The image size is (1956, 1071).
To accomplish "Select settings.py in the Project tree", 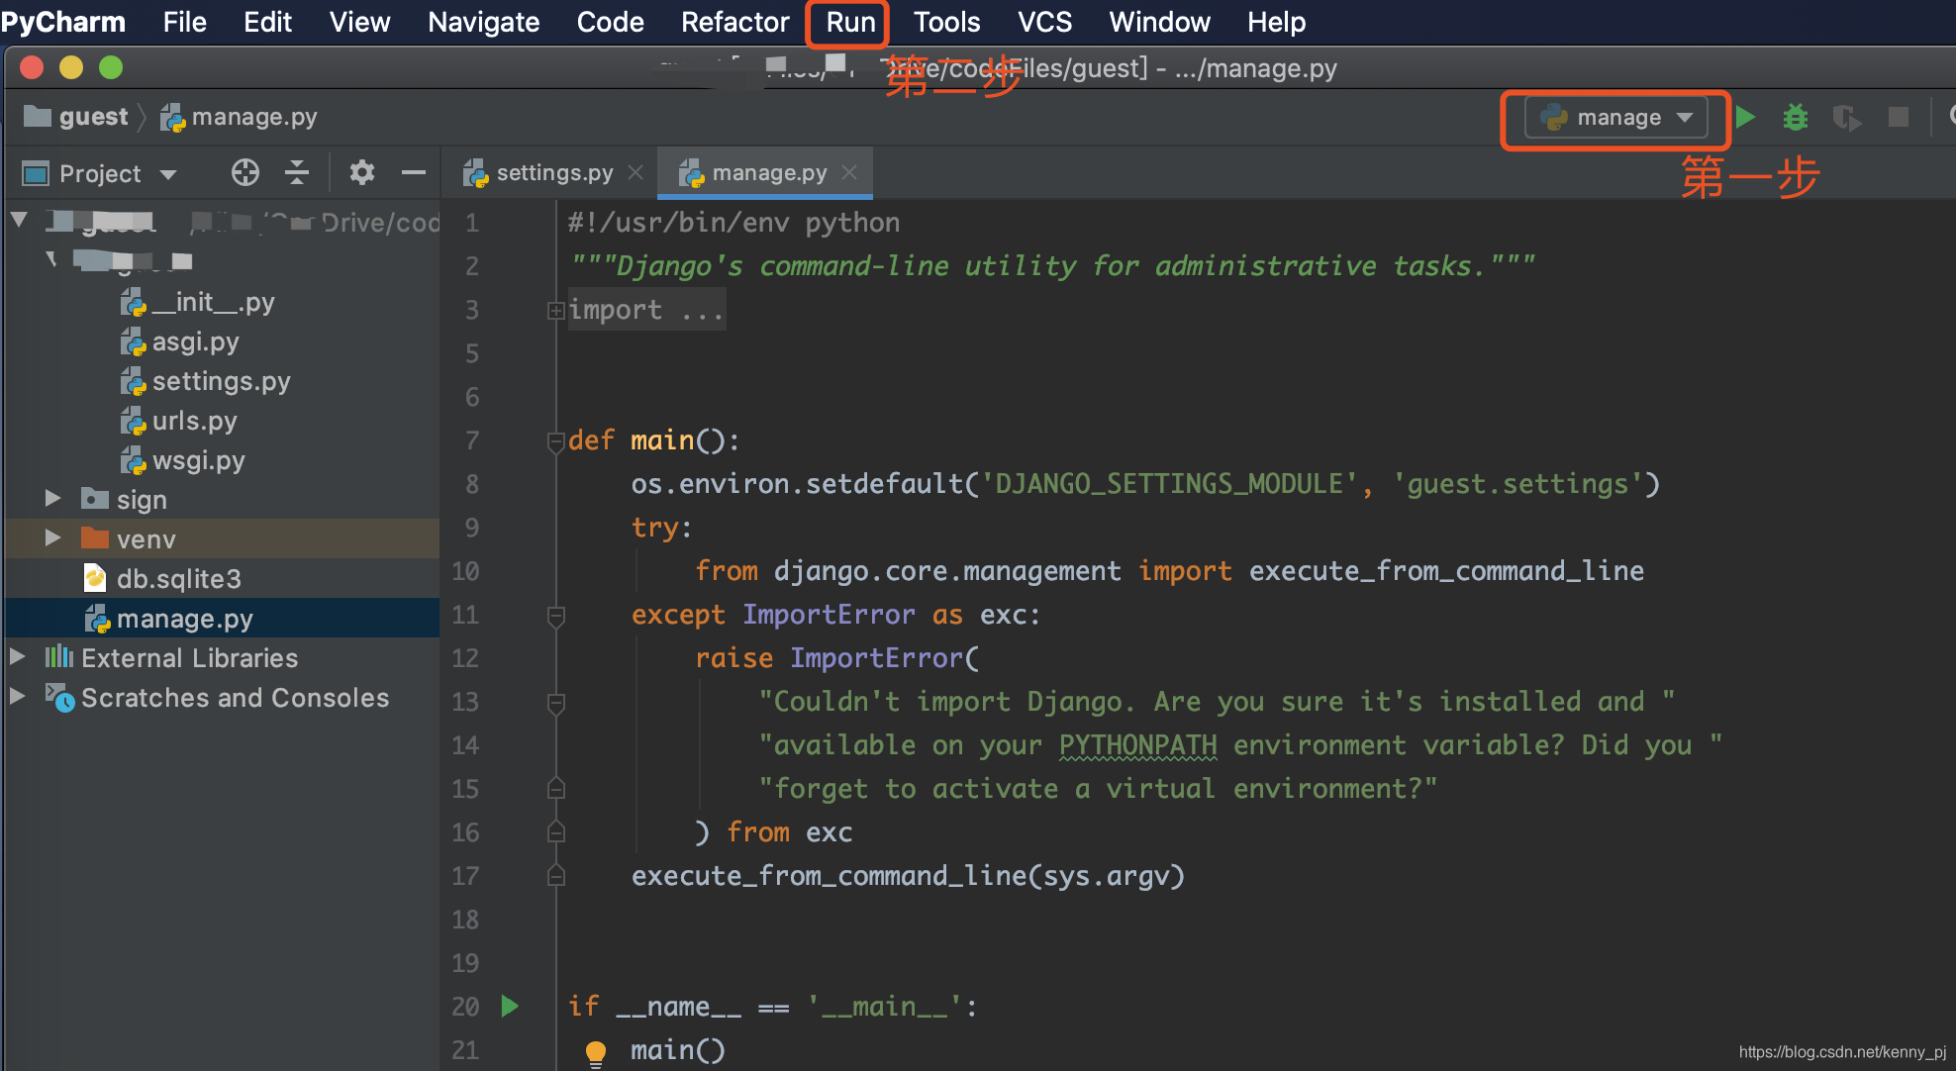I will [221, 381].
